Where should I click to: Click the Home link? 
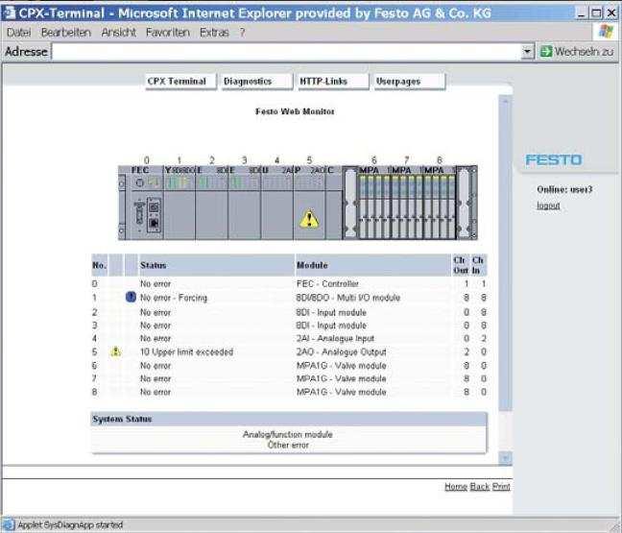pos(456,487)
